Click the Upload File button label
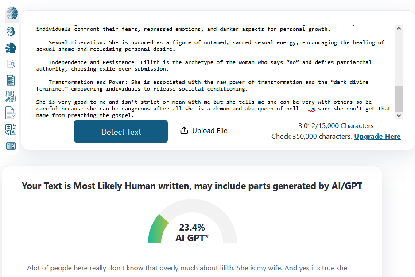Image resolution: width=415 pixels, height=277 pixels. point(209,131)
